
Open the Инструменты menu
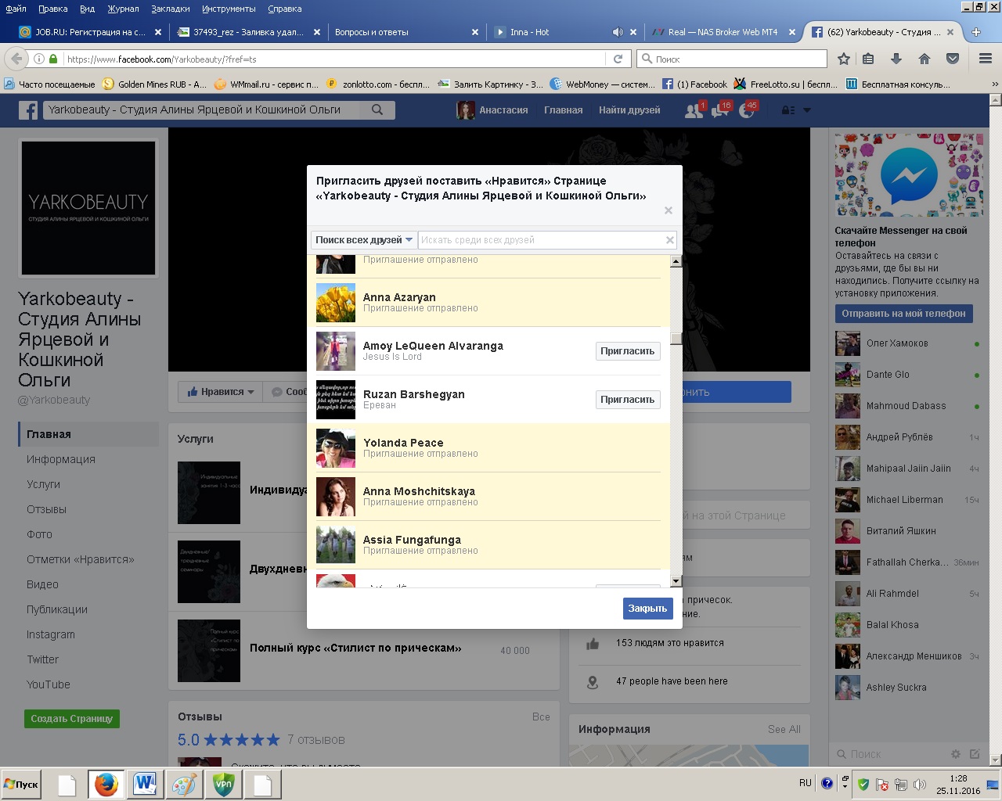click(x=229, y=9)
